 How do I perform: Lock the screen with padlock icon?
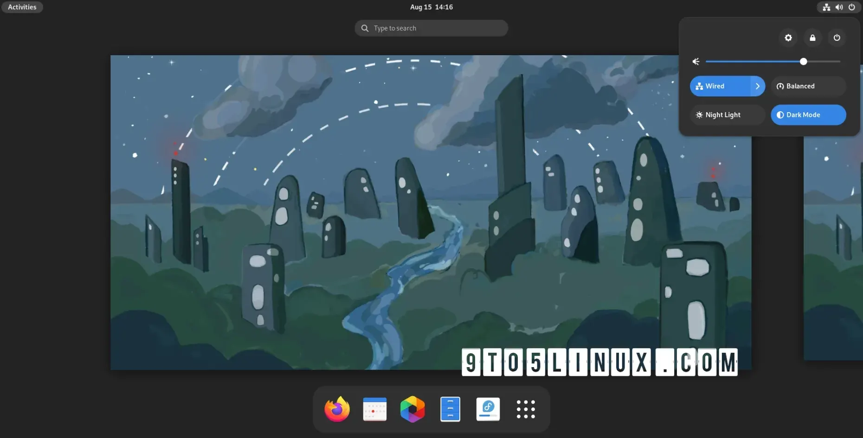pyautogui.click(x=812, y=38)
